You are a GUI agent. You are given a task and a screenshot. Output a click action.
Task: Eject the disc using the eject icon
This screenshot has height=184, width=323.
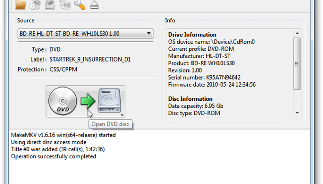click(94, 5)
